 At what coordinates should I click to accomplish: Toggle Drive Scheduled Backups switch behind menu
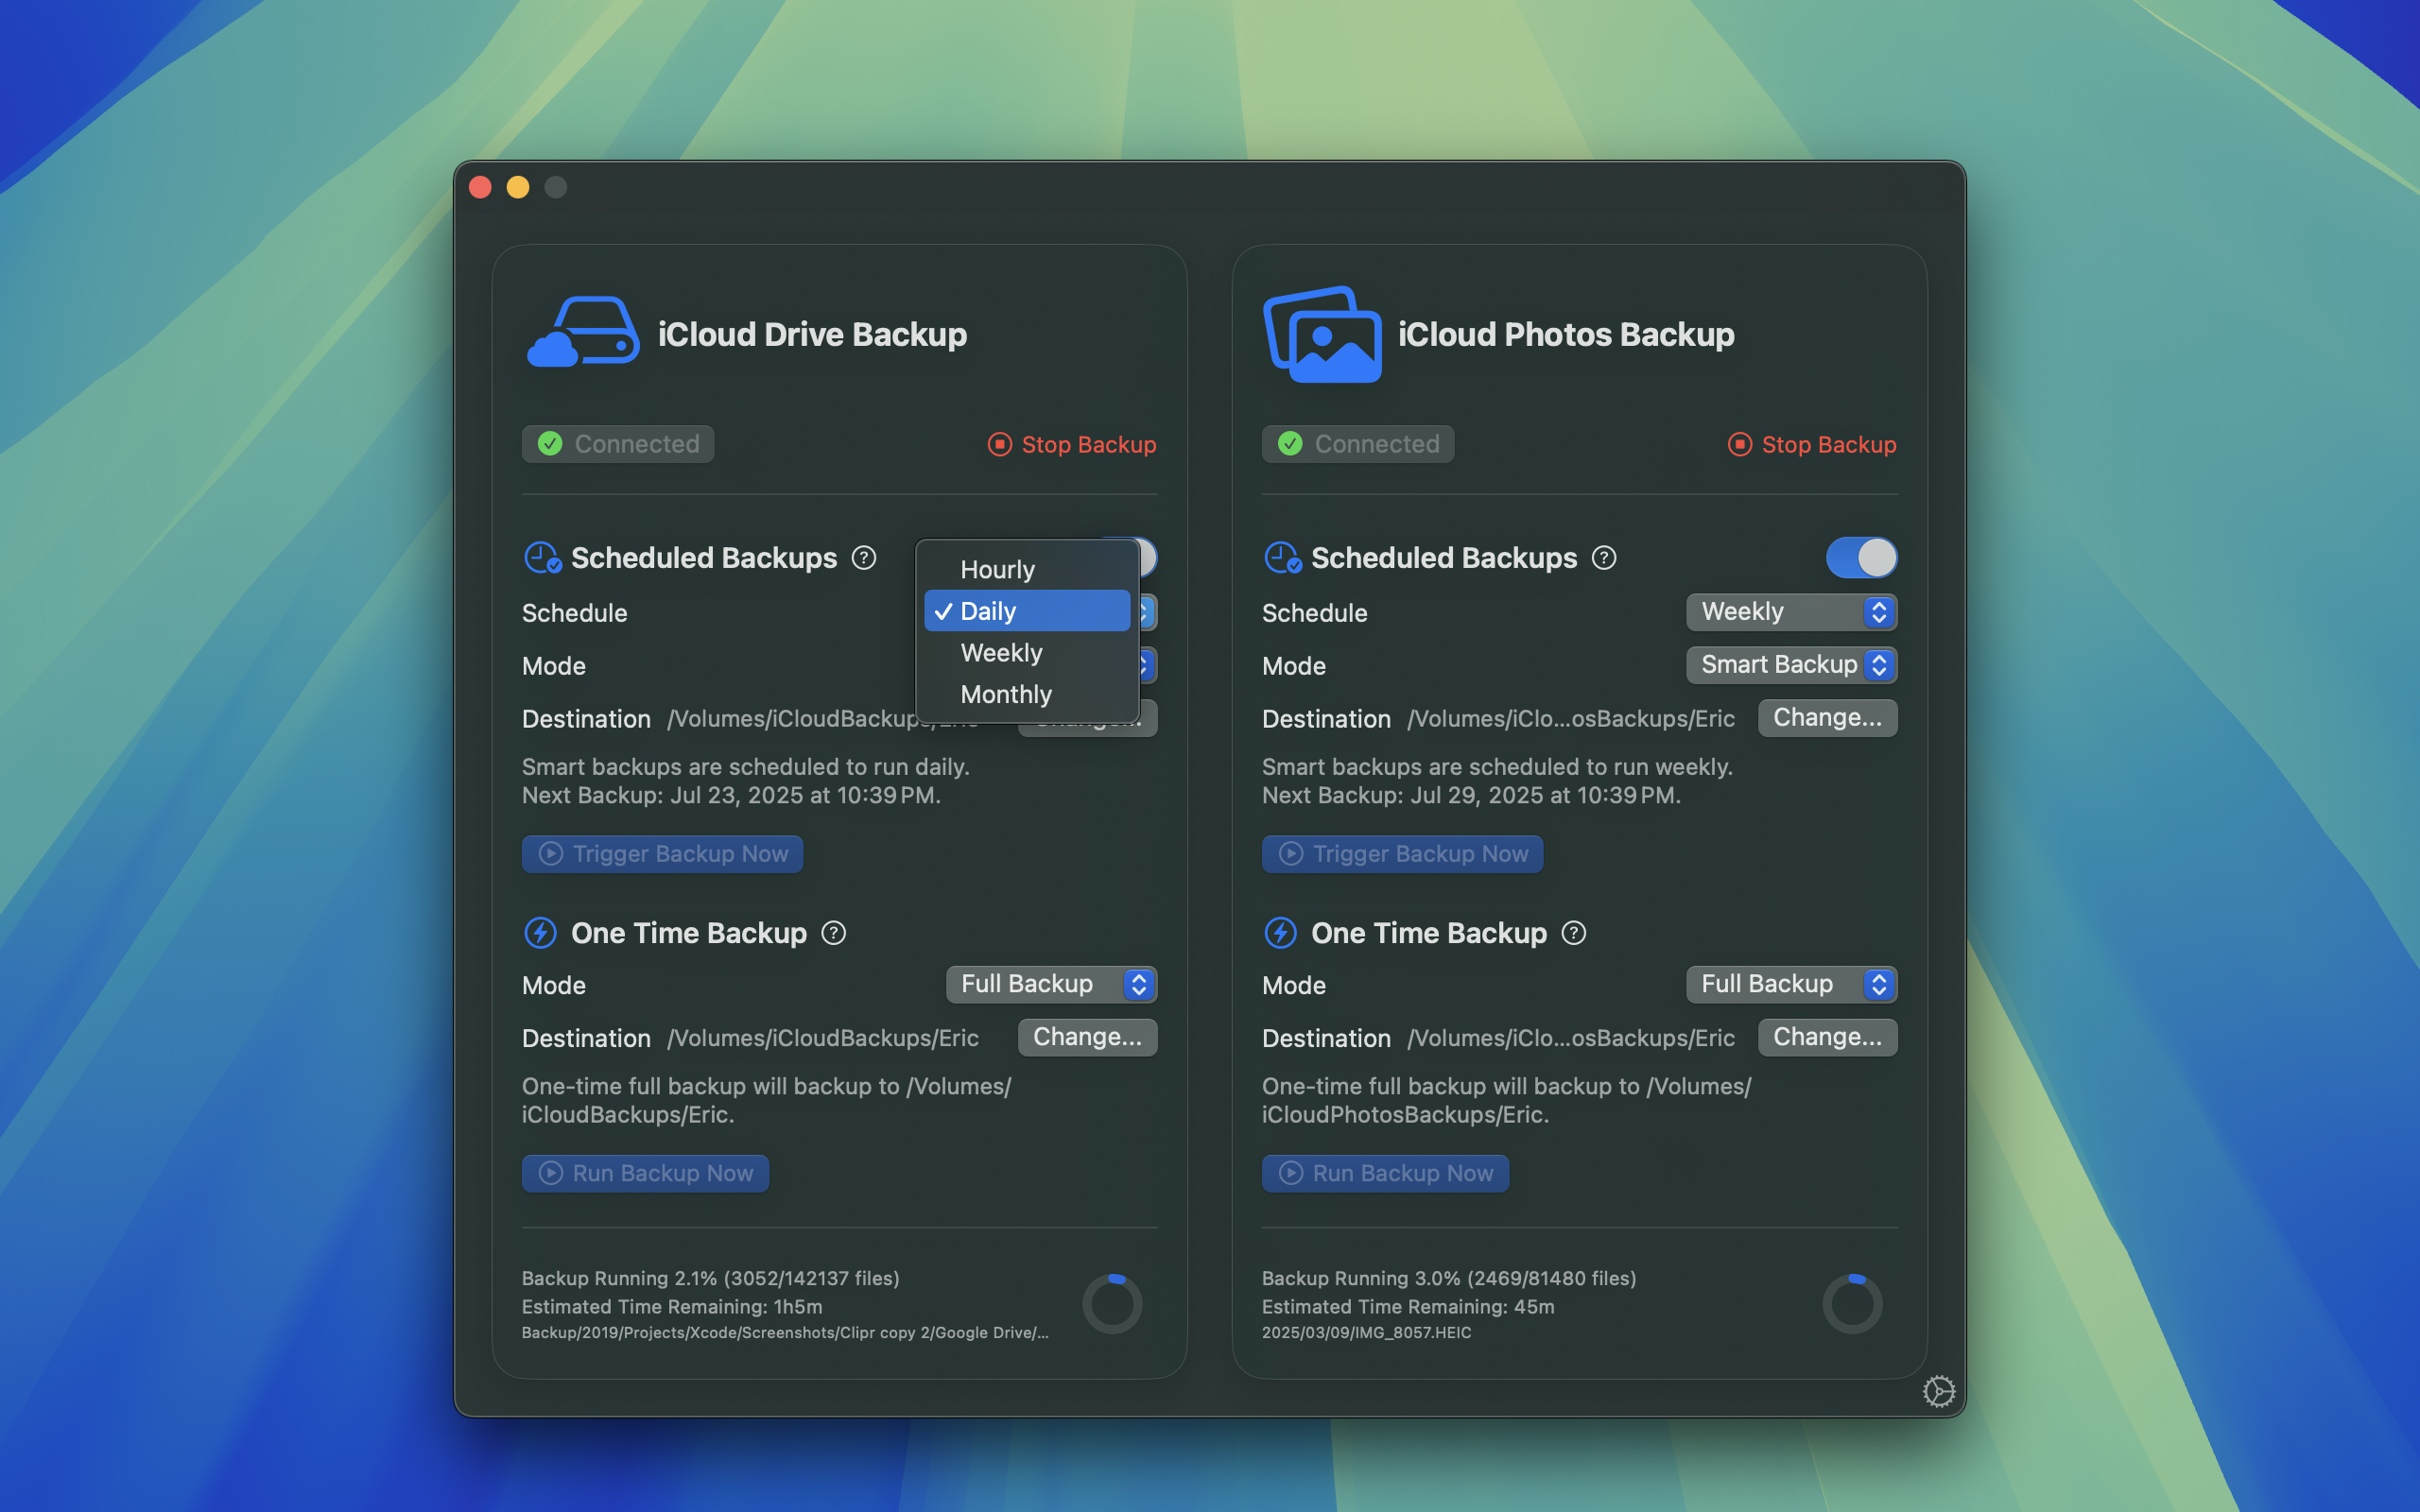[x=1148, y=556]
